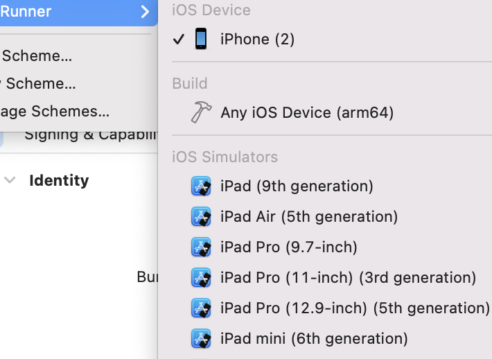
Task: Click simulator icon for iPad Air (5th generation)
Action: click(201, 216)
